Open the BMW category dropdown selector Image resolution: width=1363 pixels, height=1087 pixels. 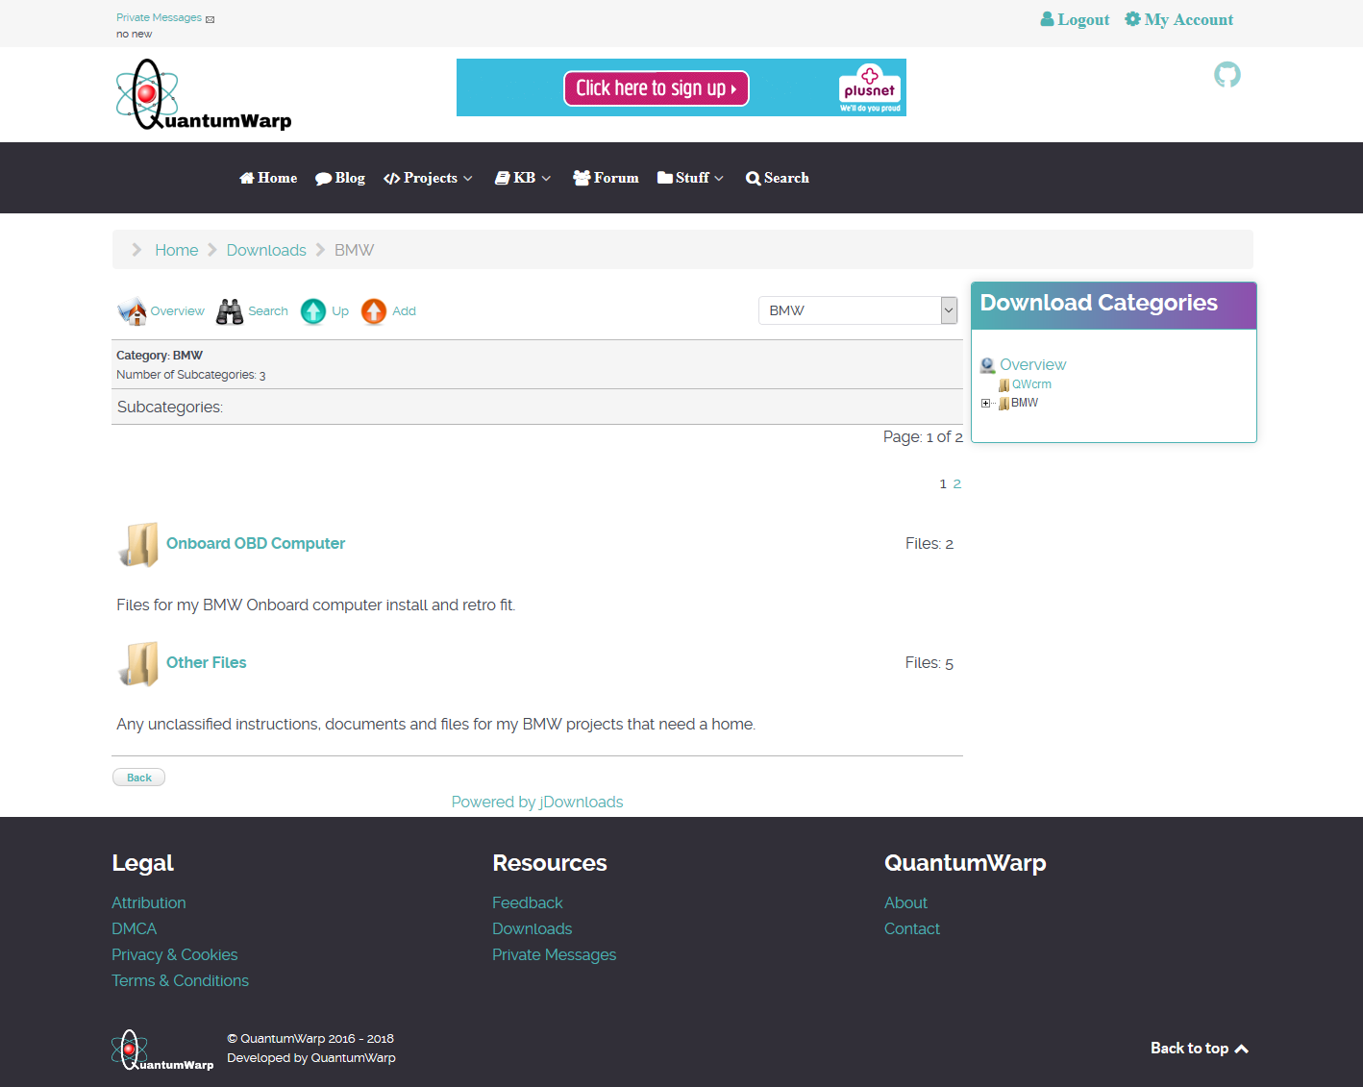click(856, 310)
